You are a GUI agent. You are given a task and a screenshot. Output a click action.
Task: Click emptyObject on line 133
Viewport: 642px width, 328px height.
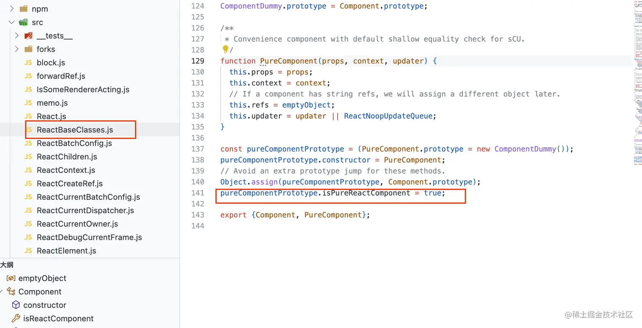tap(307, 105)
